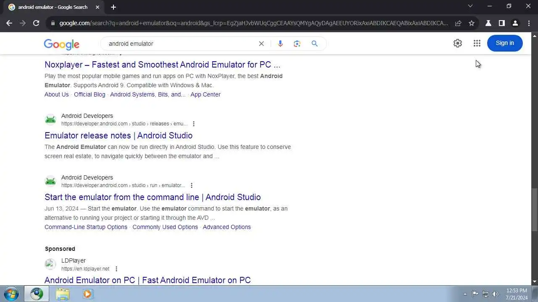Reload the current page
The image size is (538, 302).
pos(36,23)
